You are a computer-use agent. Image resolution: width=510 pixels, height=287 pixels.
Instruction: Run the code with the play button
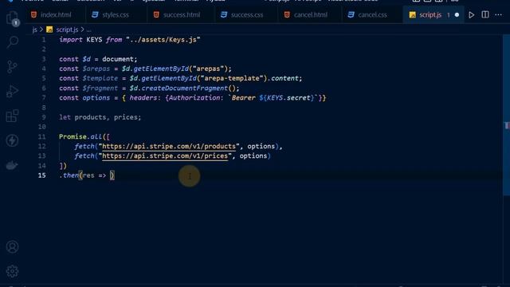pos(471,15)
